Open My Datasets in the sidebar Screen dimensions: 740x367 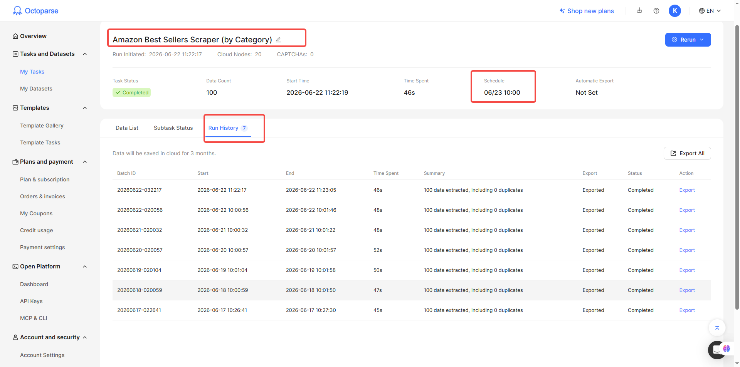[x=36, y=89]
